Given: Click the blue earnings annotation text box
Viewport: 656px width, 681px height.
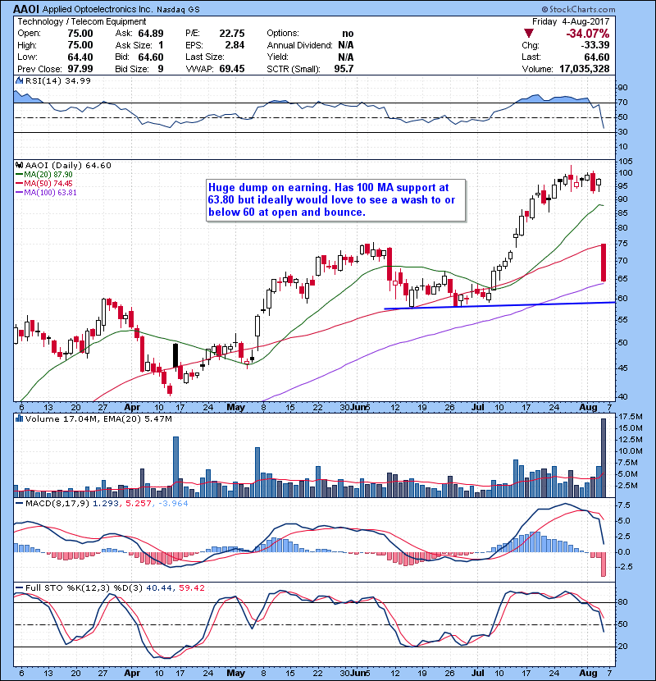Looking at the screenshot, I should (x=336, y=200).
